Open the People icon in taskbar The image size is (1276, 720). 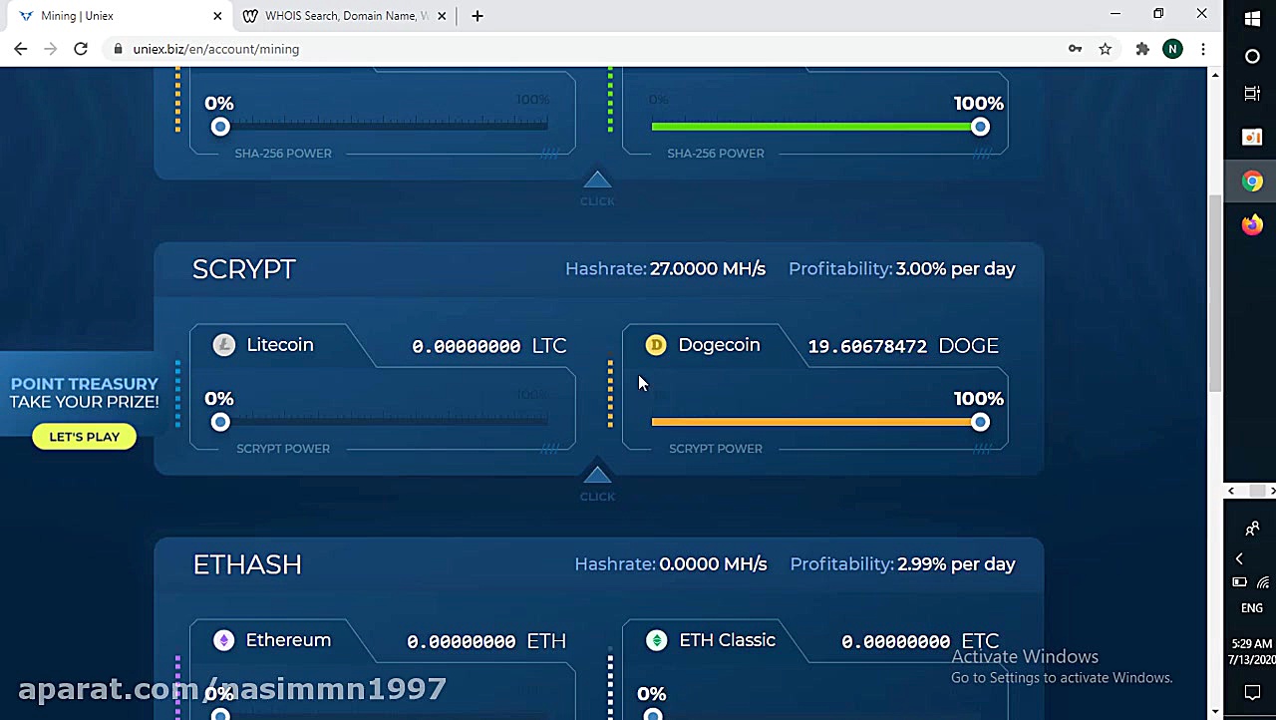tap(1252, 529)
